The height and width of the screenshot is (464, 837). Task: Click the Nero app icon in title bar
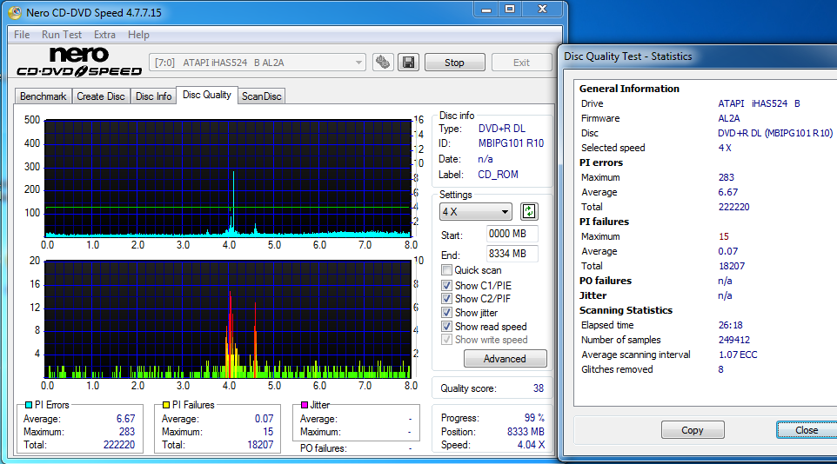[14, 13]
